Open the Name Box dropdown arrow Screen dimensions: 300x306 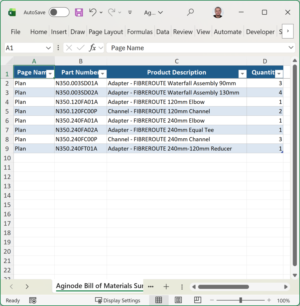point(48,48)
